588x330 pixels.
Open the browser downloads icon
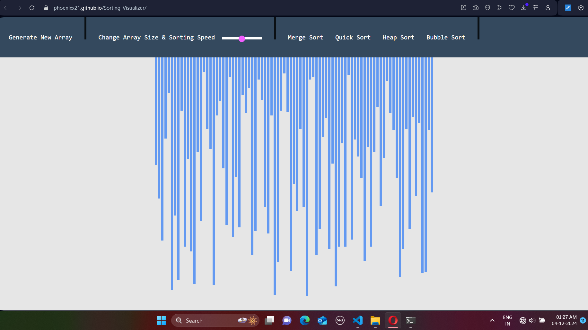524,8
